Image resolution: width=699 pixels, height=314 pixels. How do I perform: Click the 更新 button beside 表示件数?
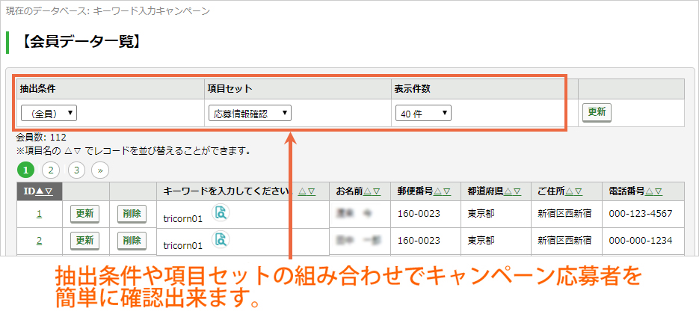[597, 112]
